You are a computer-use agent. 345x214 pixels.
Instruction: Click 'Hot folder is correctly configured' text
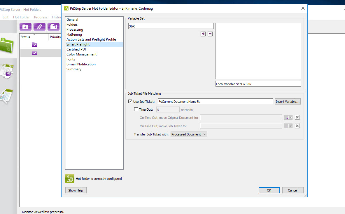point(99,179)
